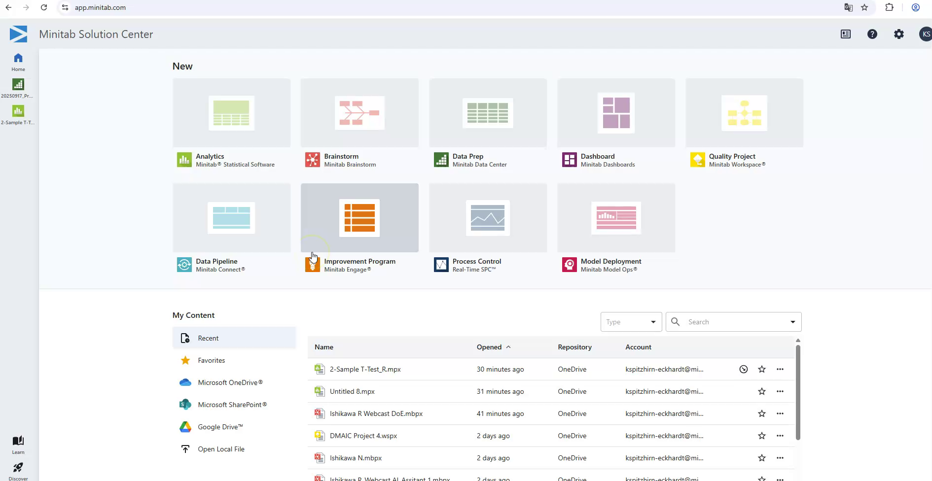The image size is (932, 481).
Task: Favorite the DMAIC Project 4.wspx file
Action: click(x=762, y=435)
